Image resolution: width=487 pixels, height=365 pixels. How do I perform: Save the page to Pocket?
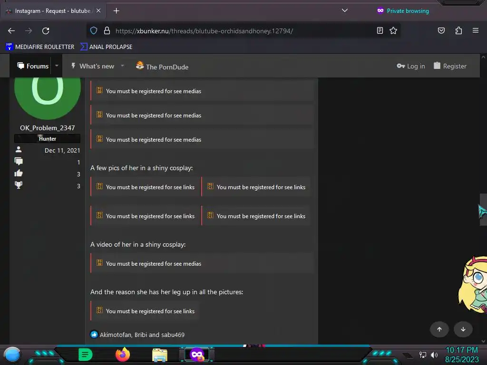441,30
